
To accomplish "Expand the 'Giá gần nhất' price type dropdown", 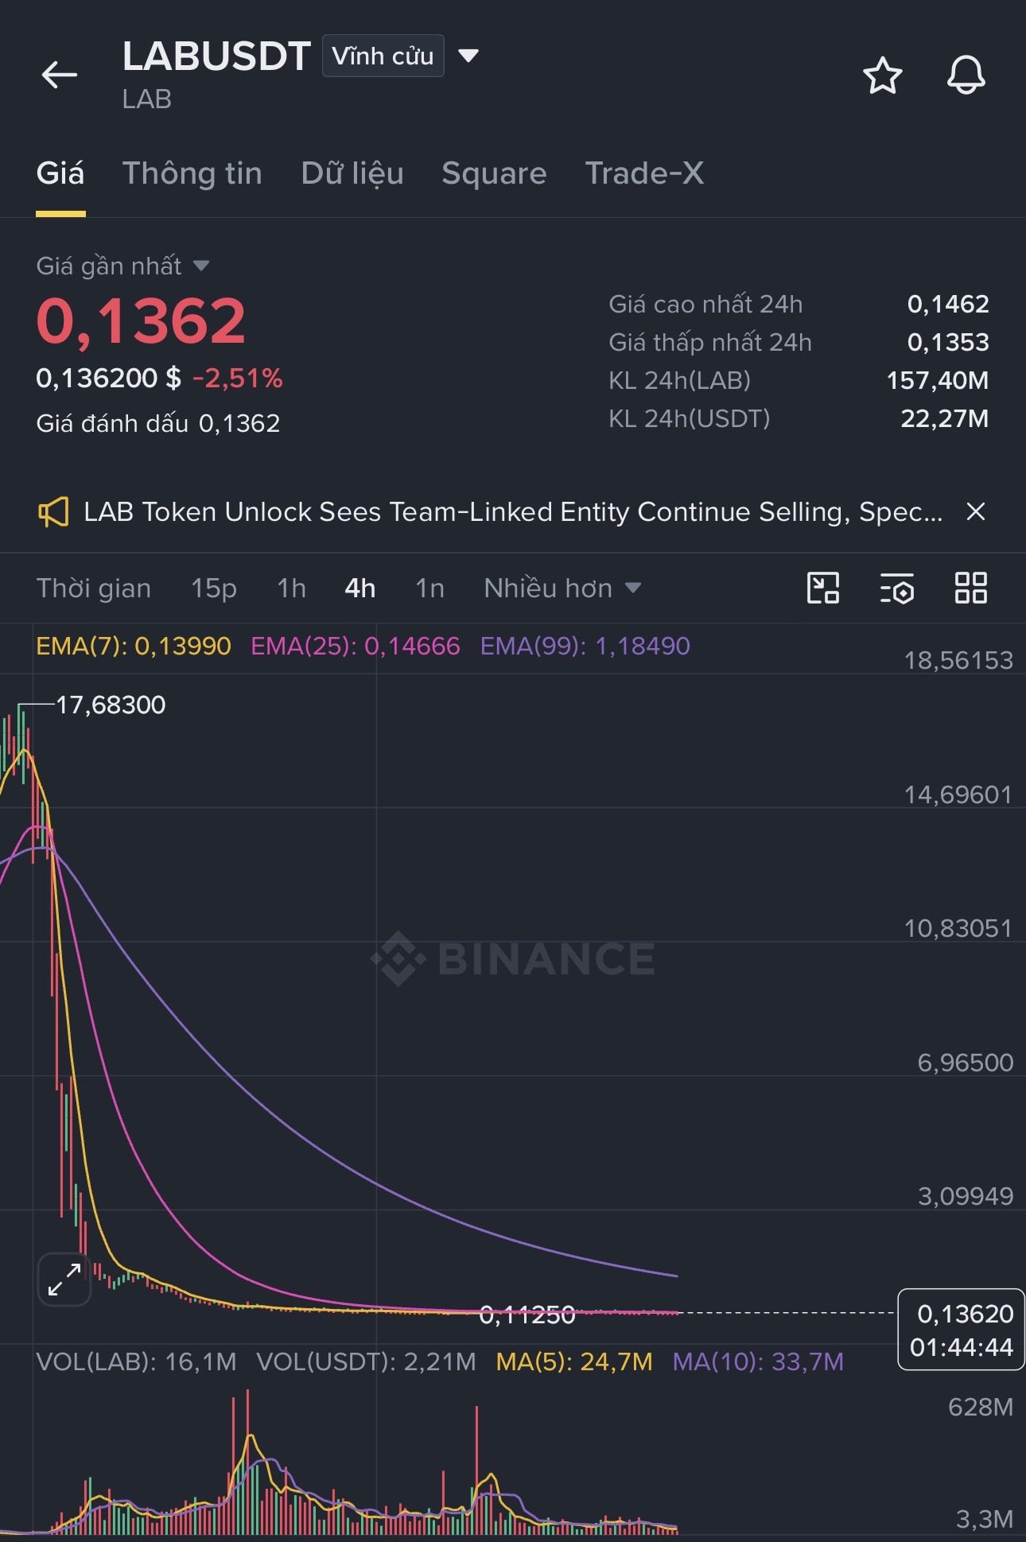I will click(x=201, y=266).
